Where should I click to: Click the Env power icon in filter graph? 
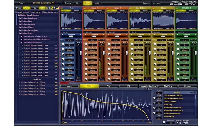click(x=63, y=122)
